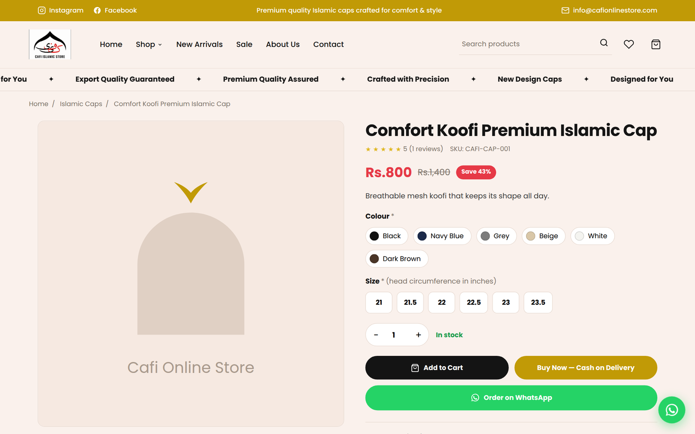
Task: Select the Grey colour option
Action: coord(496,236)
